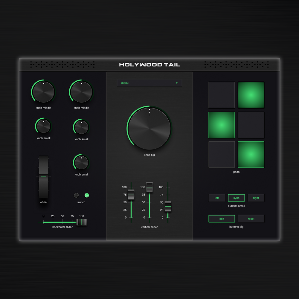Open the menu dropdown at the top

[149, 83]
